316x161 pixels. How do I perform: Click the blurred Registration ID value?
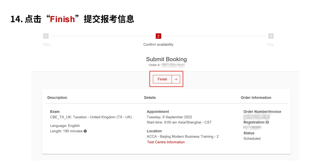(253, 127)
